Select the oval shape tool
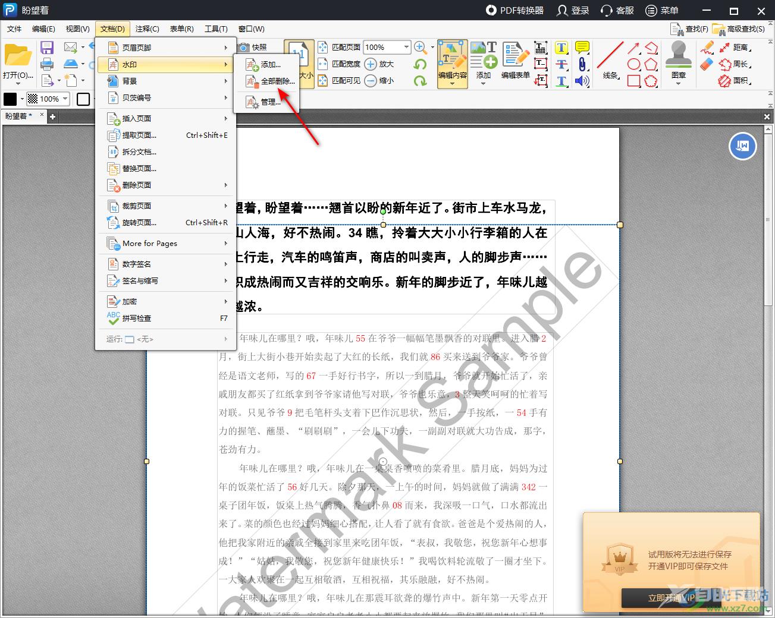Viewport: 775px width, 618px height. [x=634, y=64]
